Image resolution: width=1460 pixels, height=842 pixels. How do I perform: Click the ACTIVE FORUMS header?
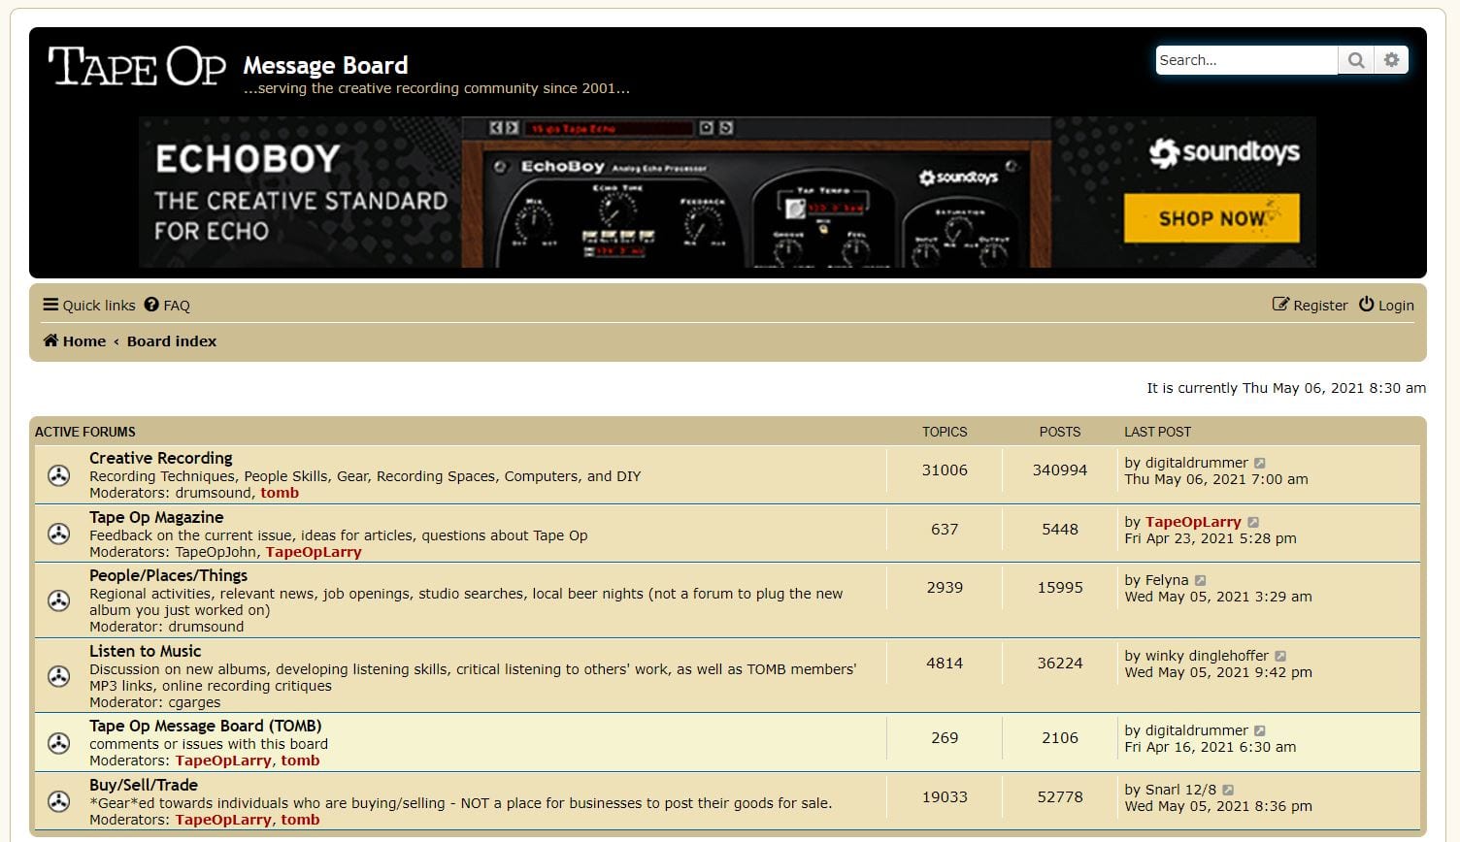coord(85,432)
